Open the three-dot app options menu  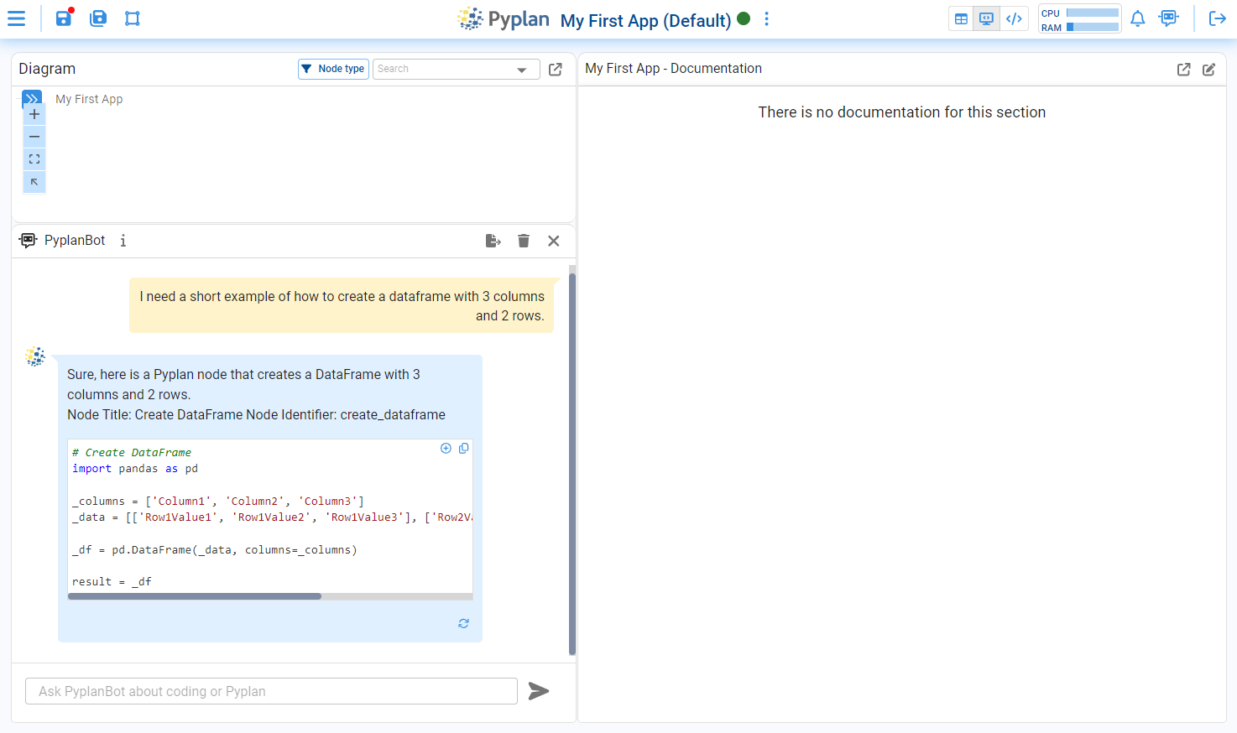point(766,18)
